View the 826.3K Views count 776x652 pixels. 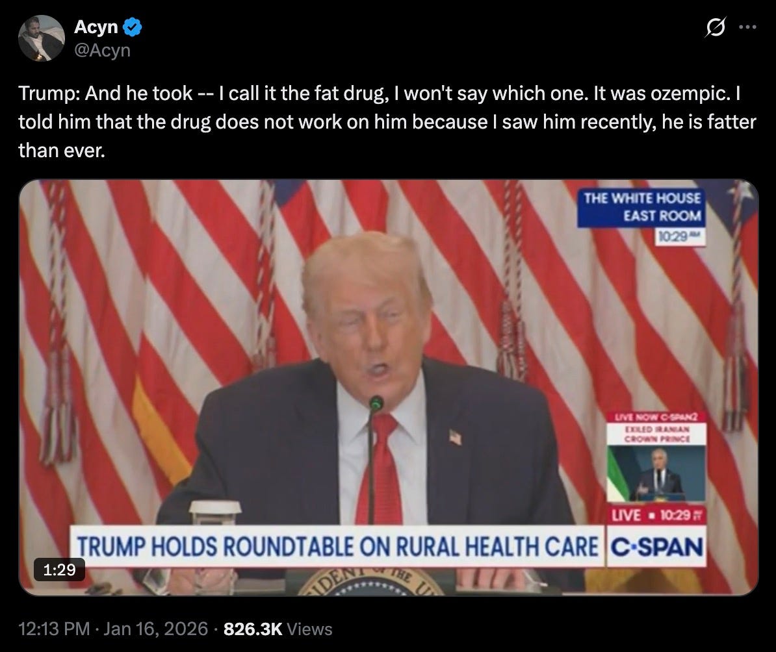coord(278,629)
